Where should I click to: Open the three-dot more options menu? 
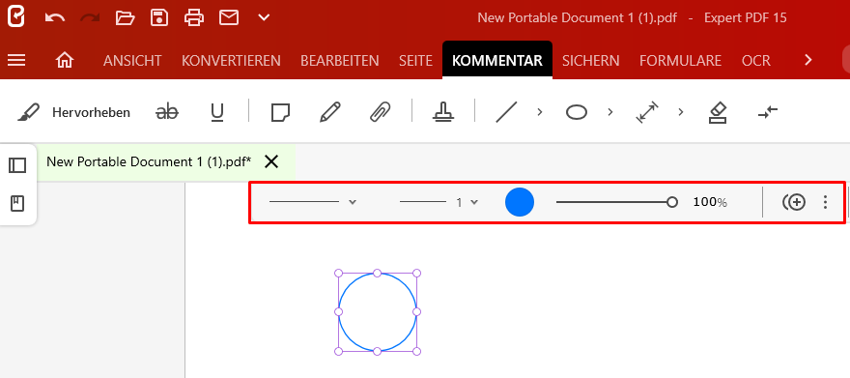pos(825,202)
